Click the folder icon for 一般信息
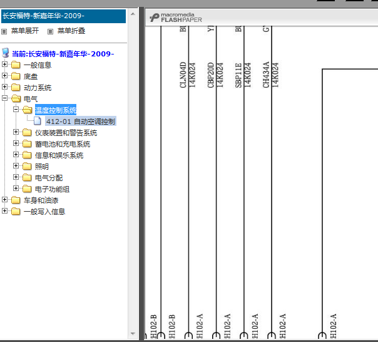378x342 pixels. pos(16,65)
